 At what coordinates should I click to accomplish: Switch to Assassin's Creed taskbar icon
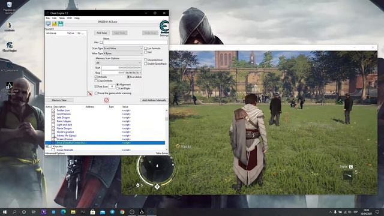(x=142, y=212)
